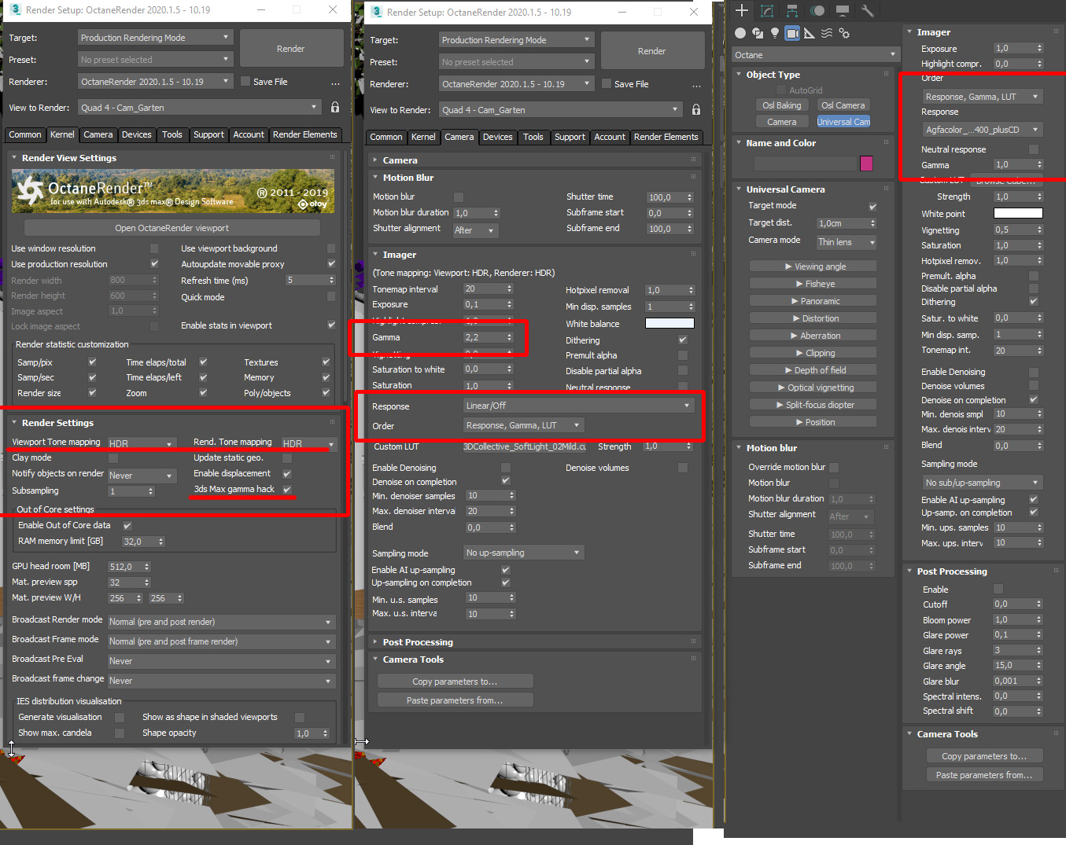Click the Custom LUT file field
The width and height of the screenshot is (1066, 845).
tap(525, 446)
